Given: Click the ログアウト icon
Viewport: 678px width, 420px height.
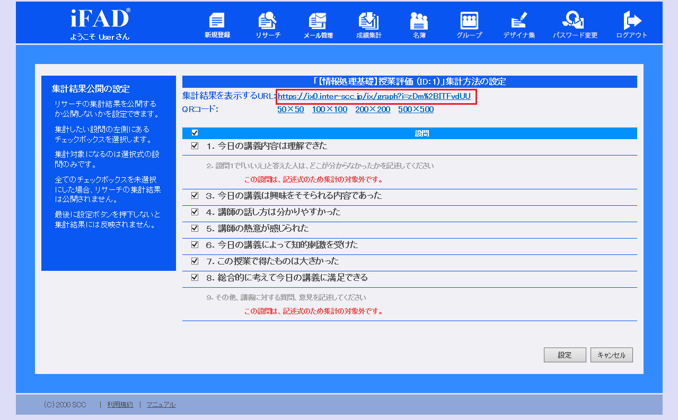Looking at the screenshot, I should coord(632,25).
